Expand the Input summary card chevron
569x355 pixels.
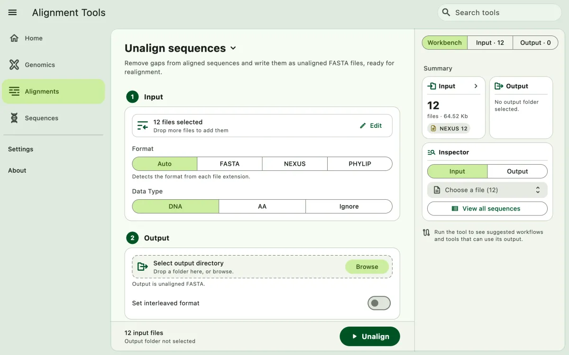click(x=476, y=86)
